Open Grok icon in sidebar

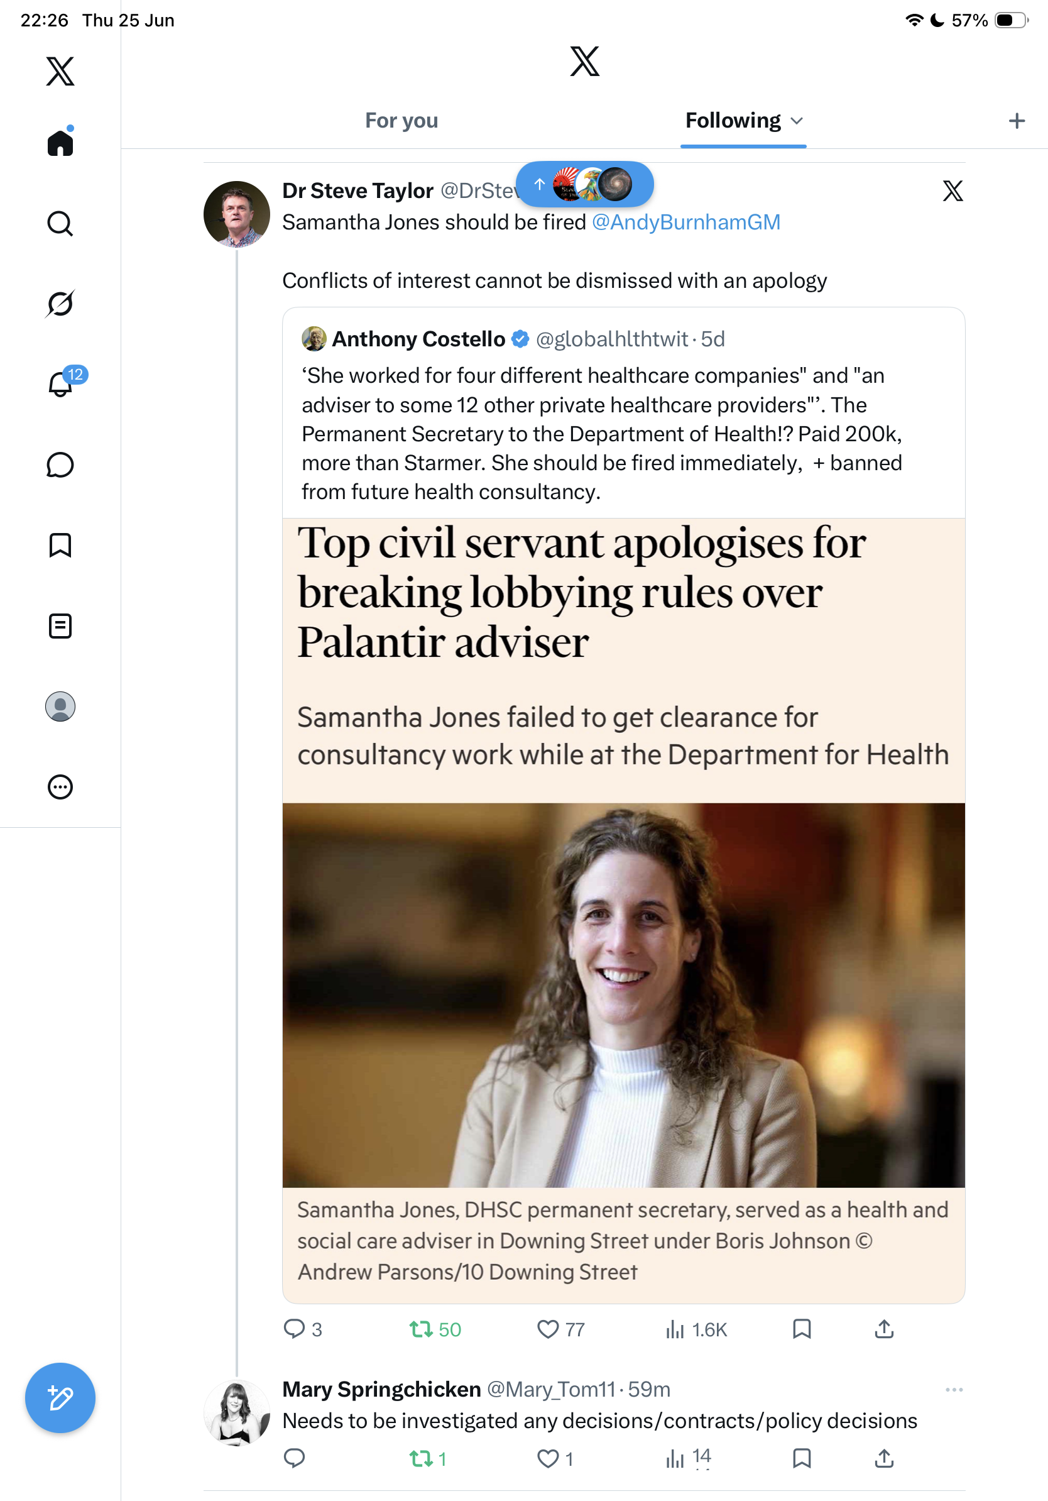point(60,304)
